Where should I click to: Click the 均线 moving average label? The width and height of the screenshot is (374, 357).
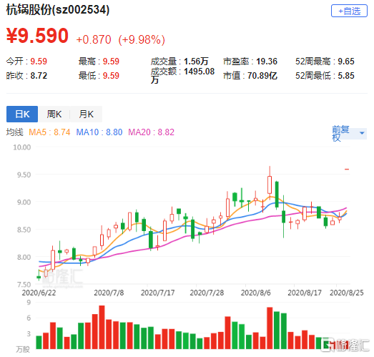click(x=15, y=132)
